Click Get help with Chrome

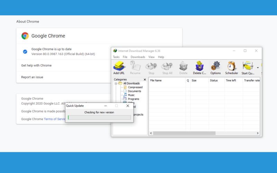[36, 65]
